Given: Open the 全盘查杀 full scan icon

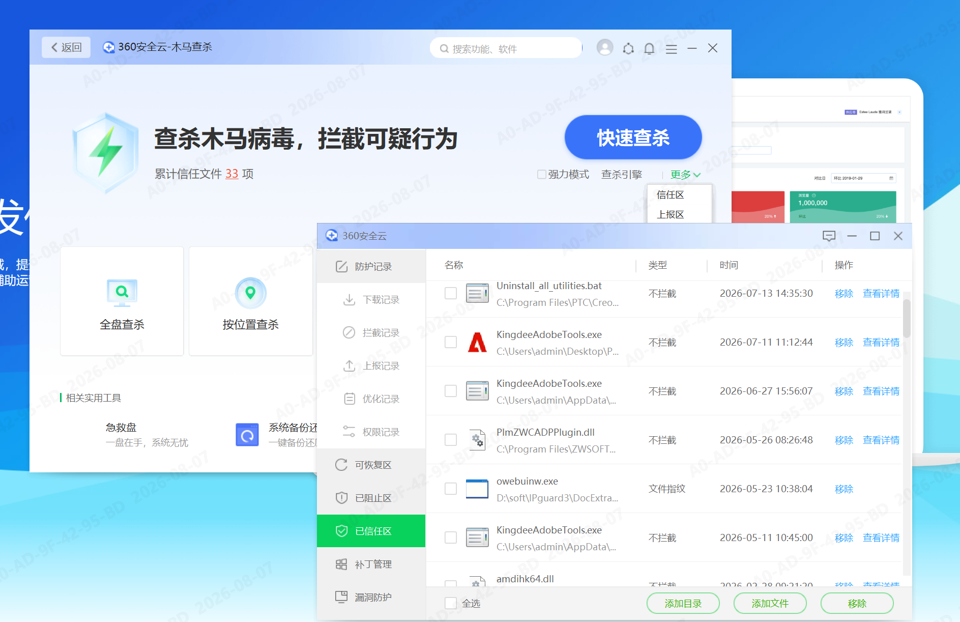Looking at the screenshot, I should coord(122,293).
